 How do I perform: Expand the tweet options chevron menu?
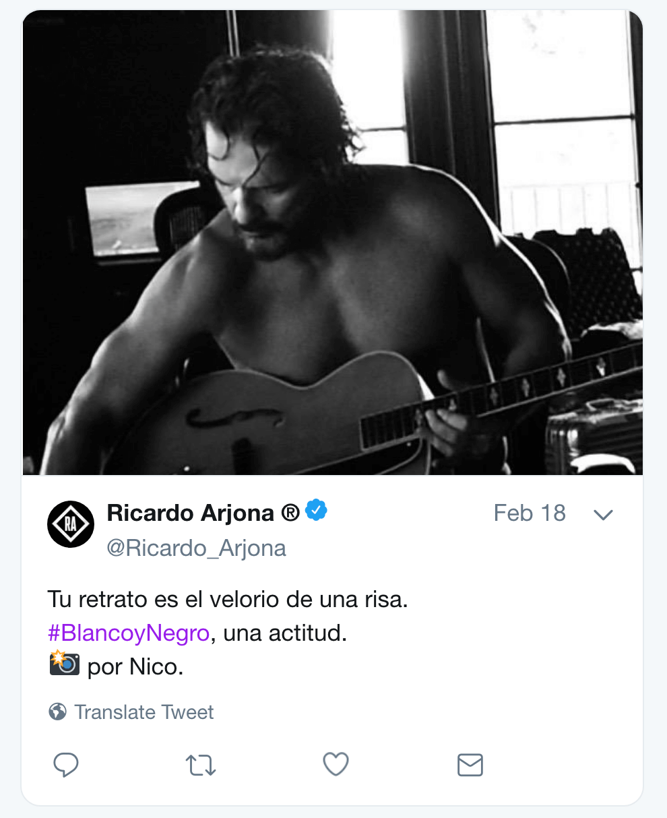click(603, 515)
